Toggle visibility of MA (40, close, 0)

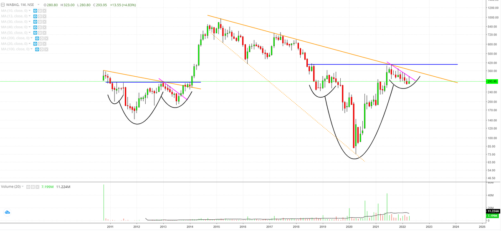pos(35,27)
